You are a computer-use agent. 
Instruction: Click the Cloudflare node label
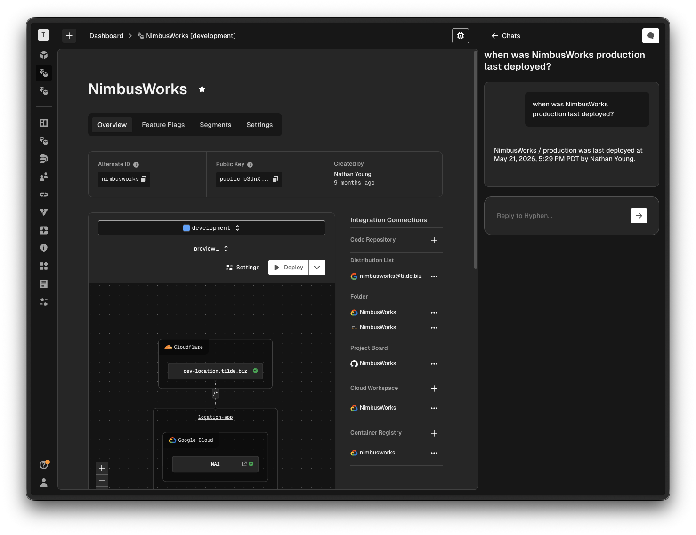click(x=184, y=347)
